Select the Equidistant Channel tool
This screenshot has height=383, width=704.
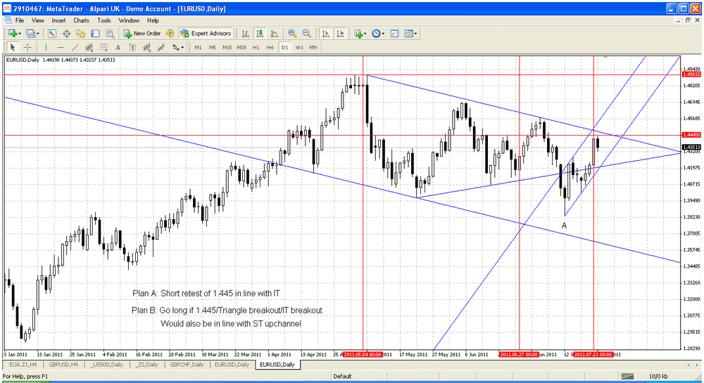click(89, 47)
